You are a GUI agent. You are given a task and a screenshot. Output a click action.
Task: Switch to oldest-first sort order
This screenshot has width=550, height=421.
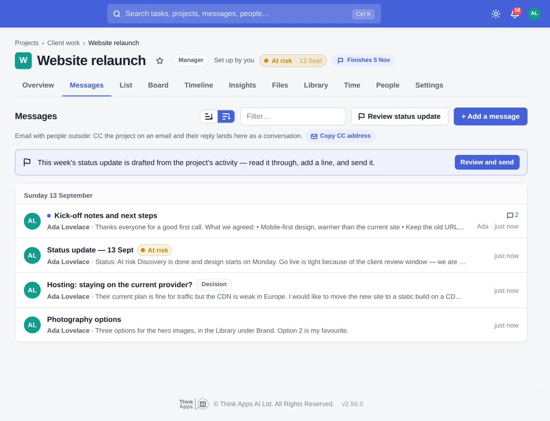point(209,116)
